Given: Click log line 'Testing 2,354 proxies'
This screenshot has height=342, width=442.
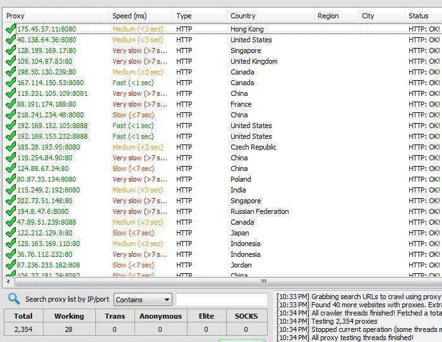Looking at the screenshot, I should [x=326, y=321].
